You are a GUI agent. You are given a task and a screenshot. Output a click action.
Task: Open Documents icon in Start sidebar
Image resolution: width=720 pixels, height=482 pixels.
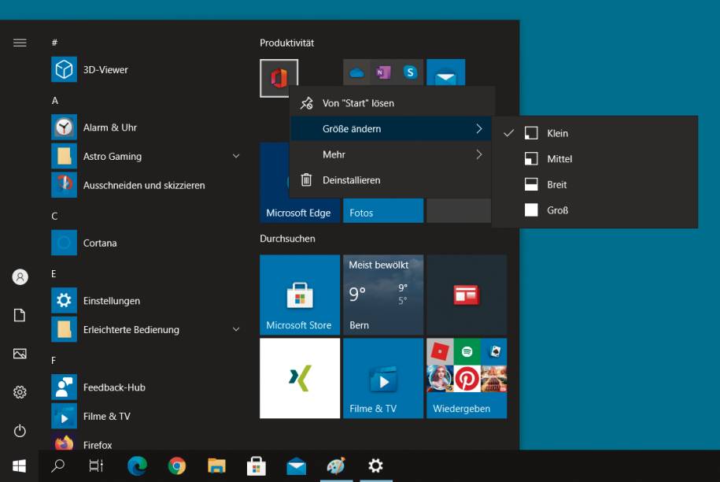pos(20,315)
